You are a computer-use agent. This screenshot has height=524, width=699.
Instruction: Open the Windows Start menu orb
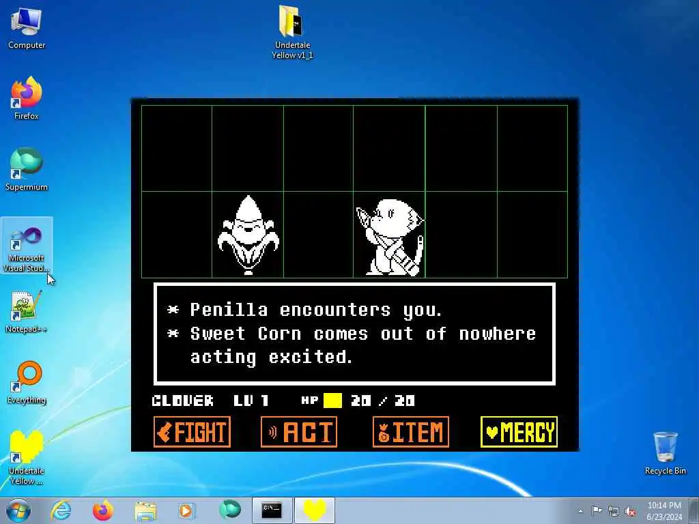18,510
